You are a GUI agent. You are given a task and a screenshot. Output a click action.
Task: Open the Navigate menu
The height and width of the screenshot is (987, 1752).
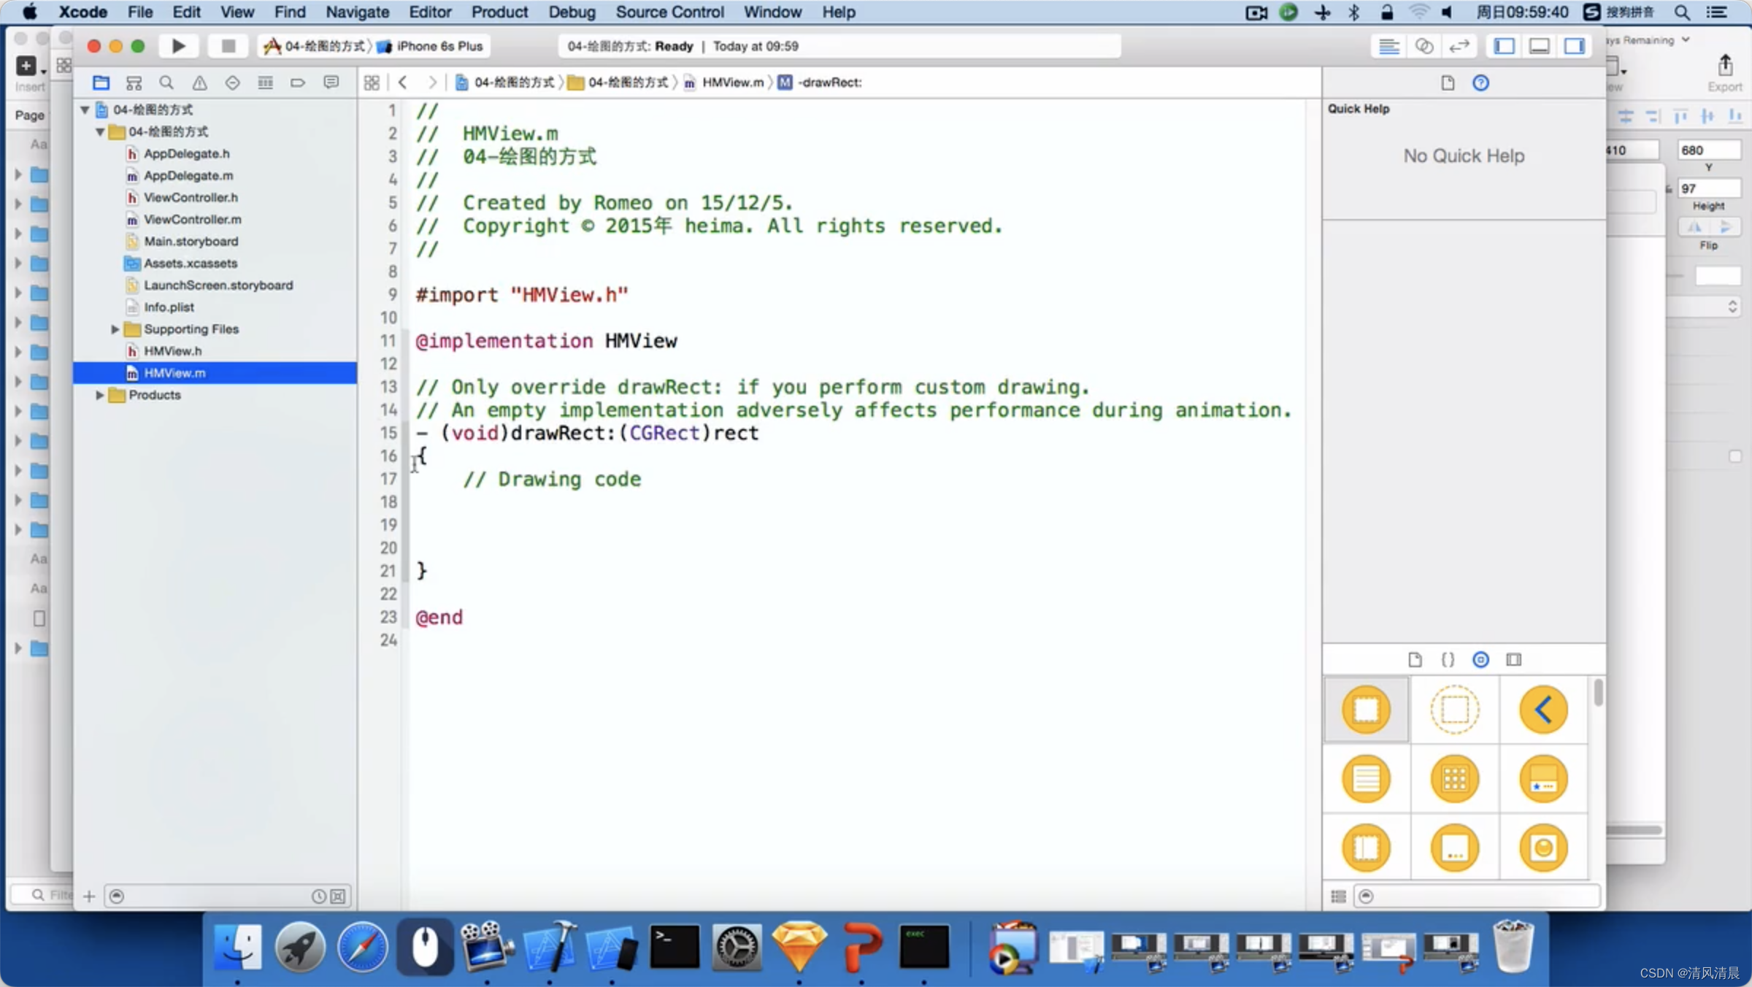click(357, 12)
